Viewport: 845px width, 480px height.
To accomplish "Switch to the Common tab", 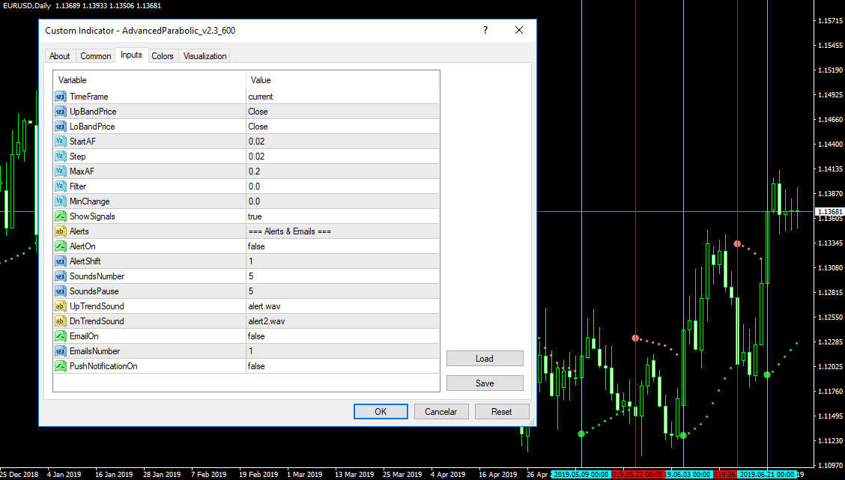I will (x=95, y=56).
